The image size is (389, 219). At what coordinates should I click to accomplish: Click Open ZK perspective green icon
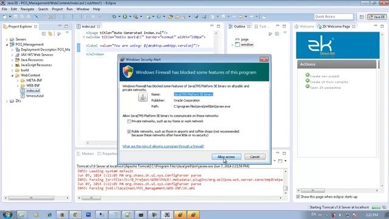pyautogui.click(x=308, y=86)
